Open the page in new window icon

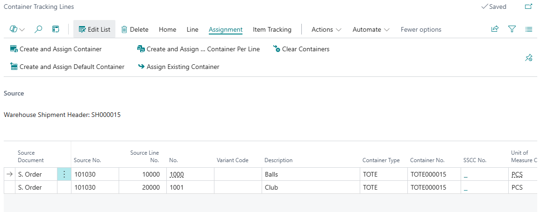[x=529, y=7]
